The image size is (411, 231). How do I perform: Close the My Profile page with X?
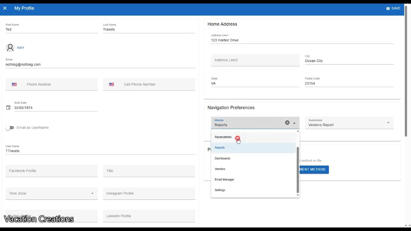click(5, 8)
